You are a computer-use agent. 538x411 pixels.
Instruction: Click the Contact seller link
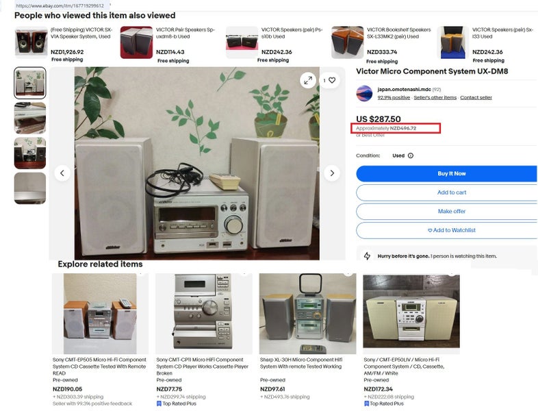click(476, 97)
